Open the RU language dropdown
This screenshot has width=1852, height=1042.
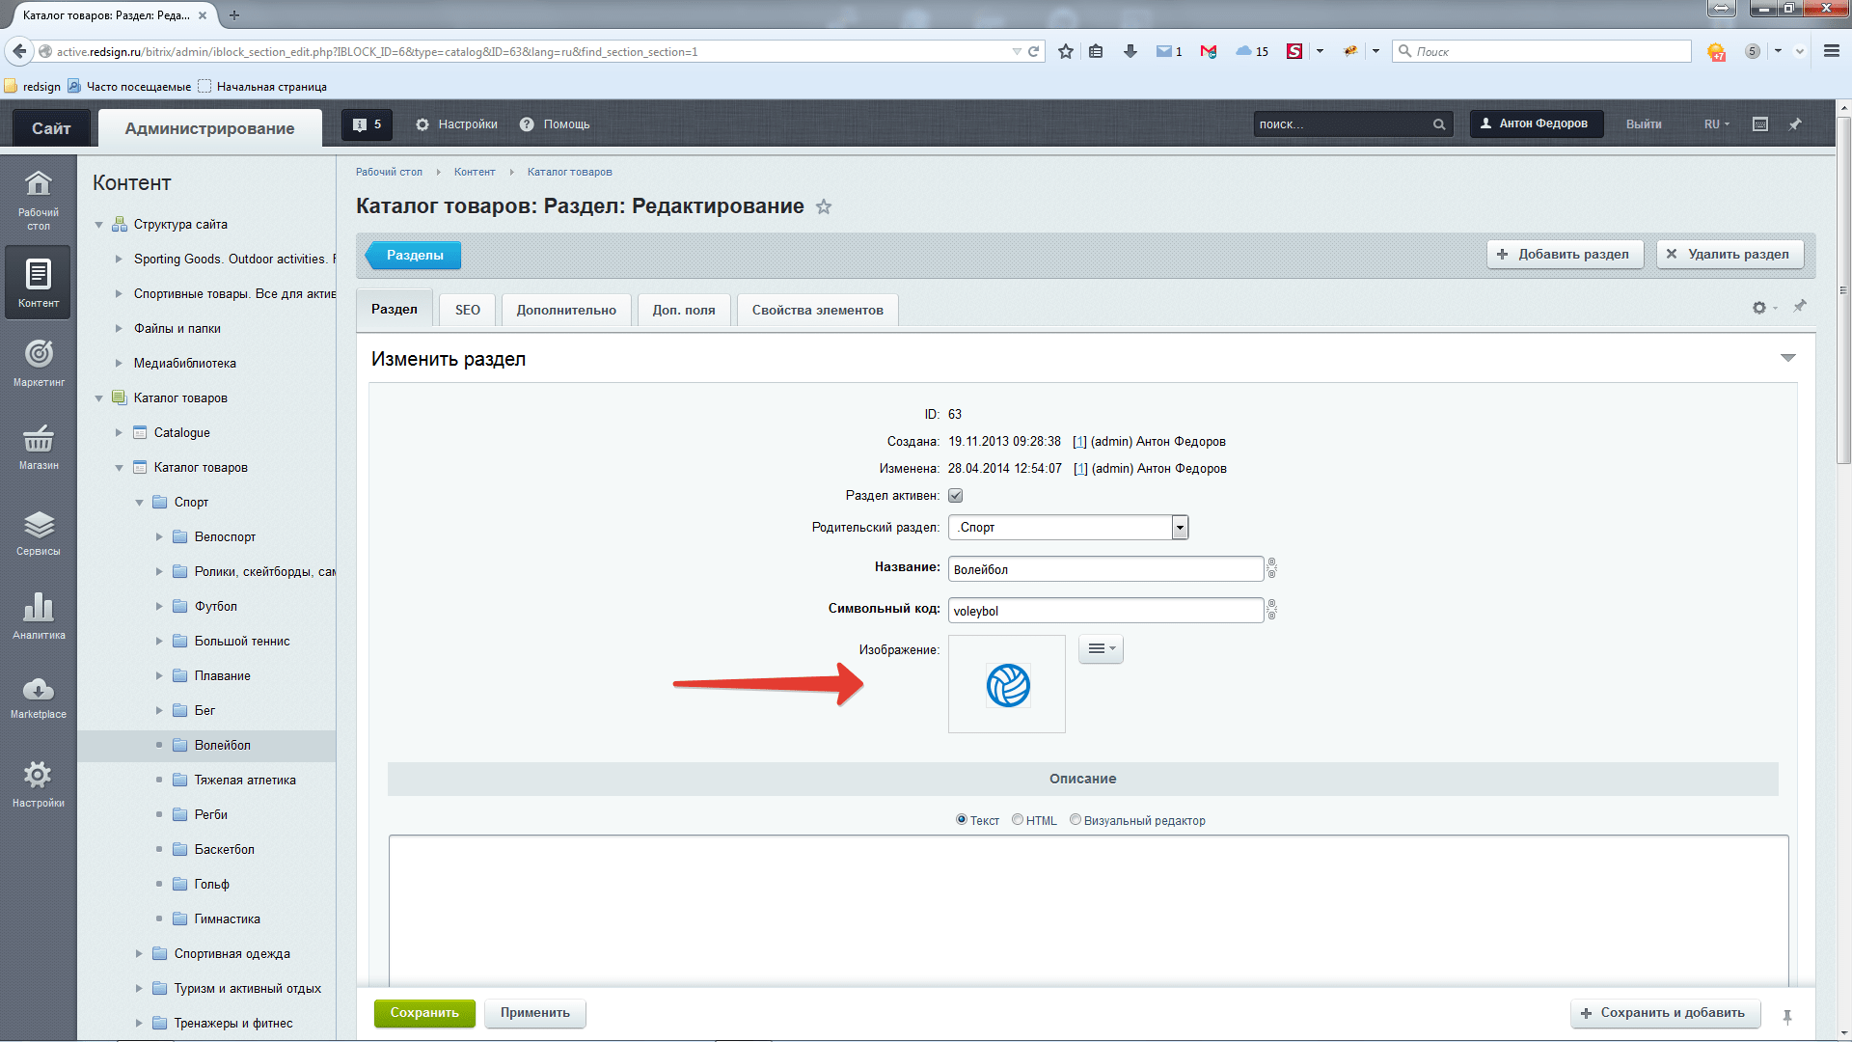[1717, 124]
